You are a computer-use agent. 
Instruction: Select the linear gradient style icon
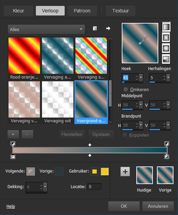click(166, 27)
